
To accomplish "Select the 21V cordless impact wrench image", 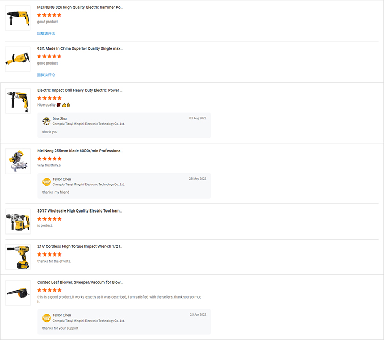I will [18, 257].
